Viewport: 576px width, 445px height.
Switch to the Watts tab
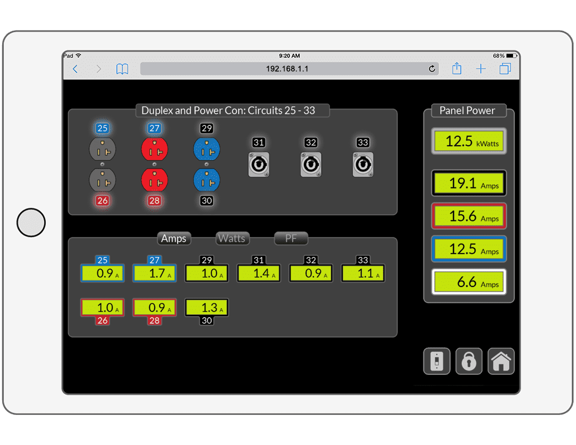click(232, 238)
